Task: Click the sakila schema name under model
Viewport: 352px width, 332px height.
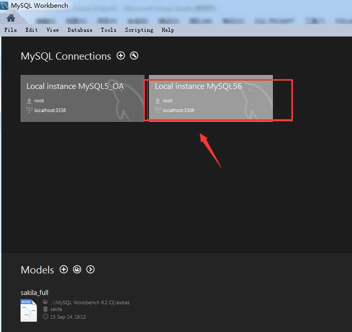Action: (56, 309)
